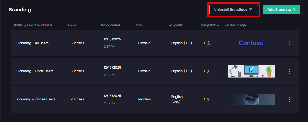
Task: Select the Branding - Corel Users row name
Action: 35,71
